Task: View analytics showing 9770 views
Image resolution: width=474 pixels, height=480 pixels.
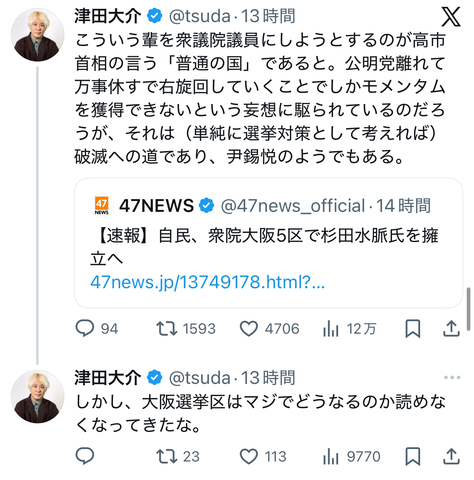Action: pyautogui.click(x=331, y=457)
